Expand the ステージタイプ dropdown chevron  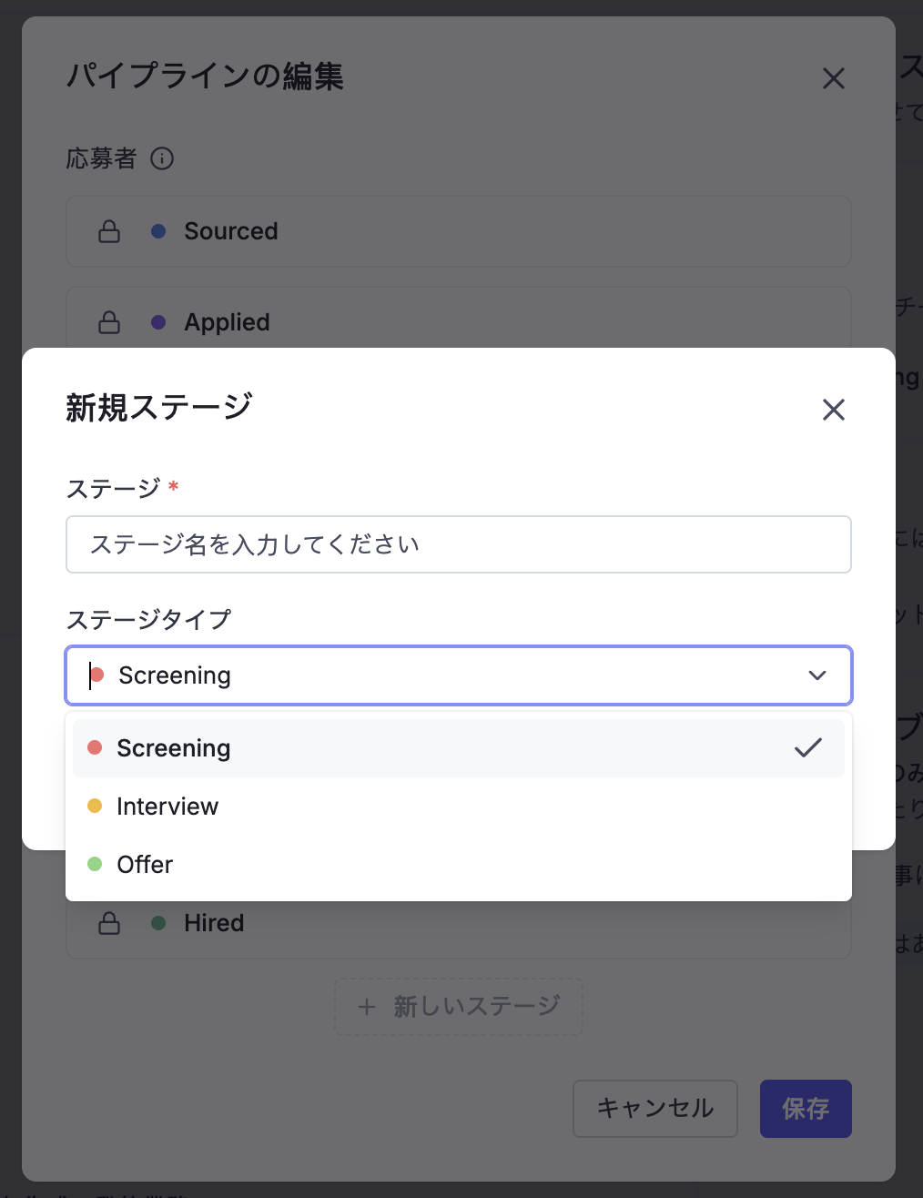pyautogui.click(x=817, y=675)
